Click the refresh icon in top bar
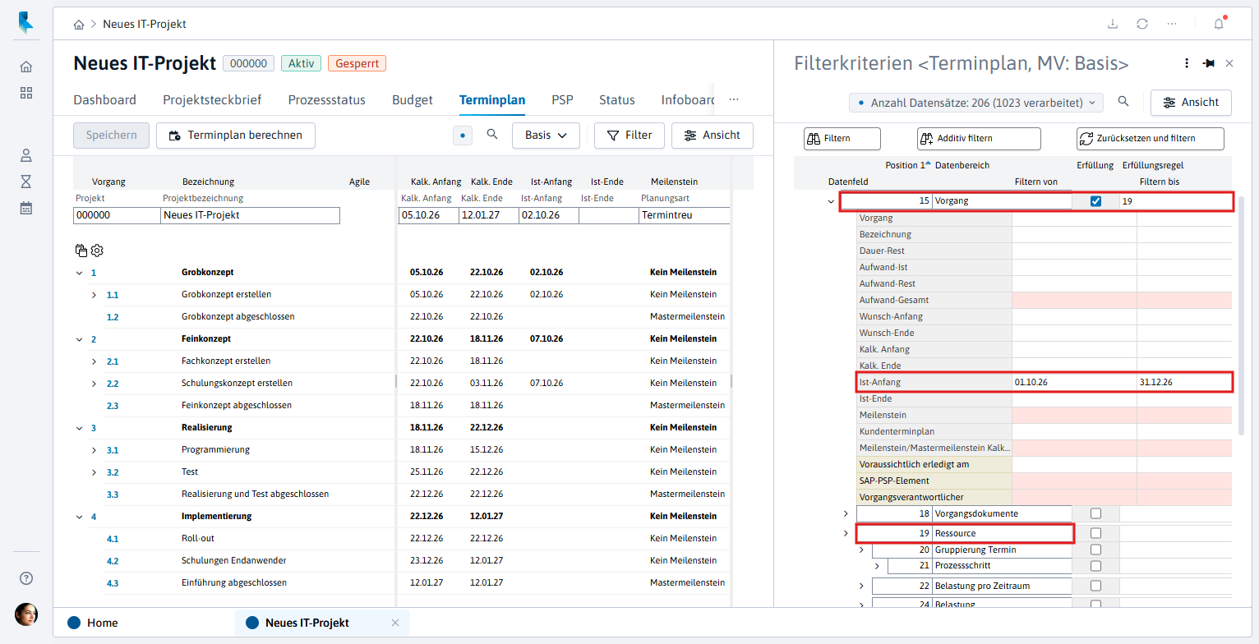 1142,24
